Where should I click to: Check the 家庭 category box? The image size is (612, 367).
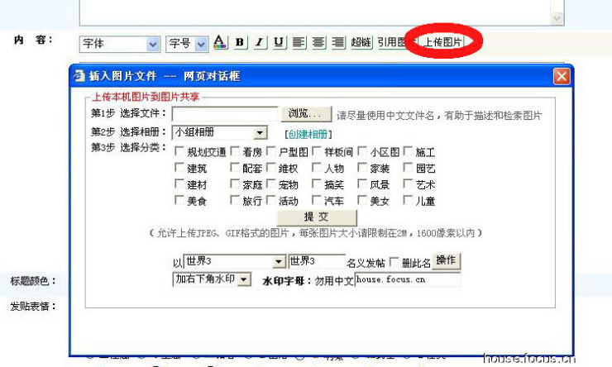pyautogui.click(x=235, y=183)
